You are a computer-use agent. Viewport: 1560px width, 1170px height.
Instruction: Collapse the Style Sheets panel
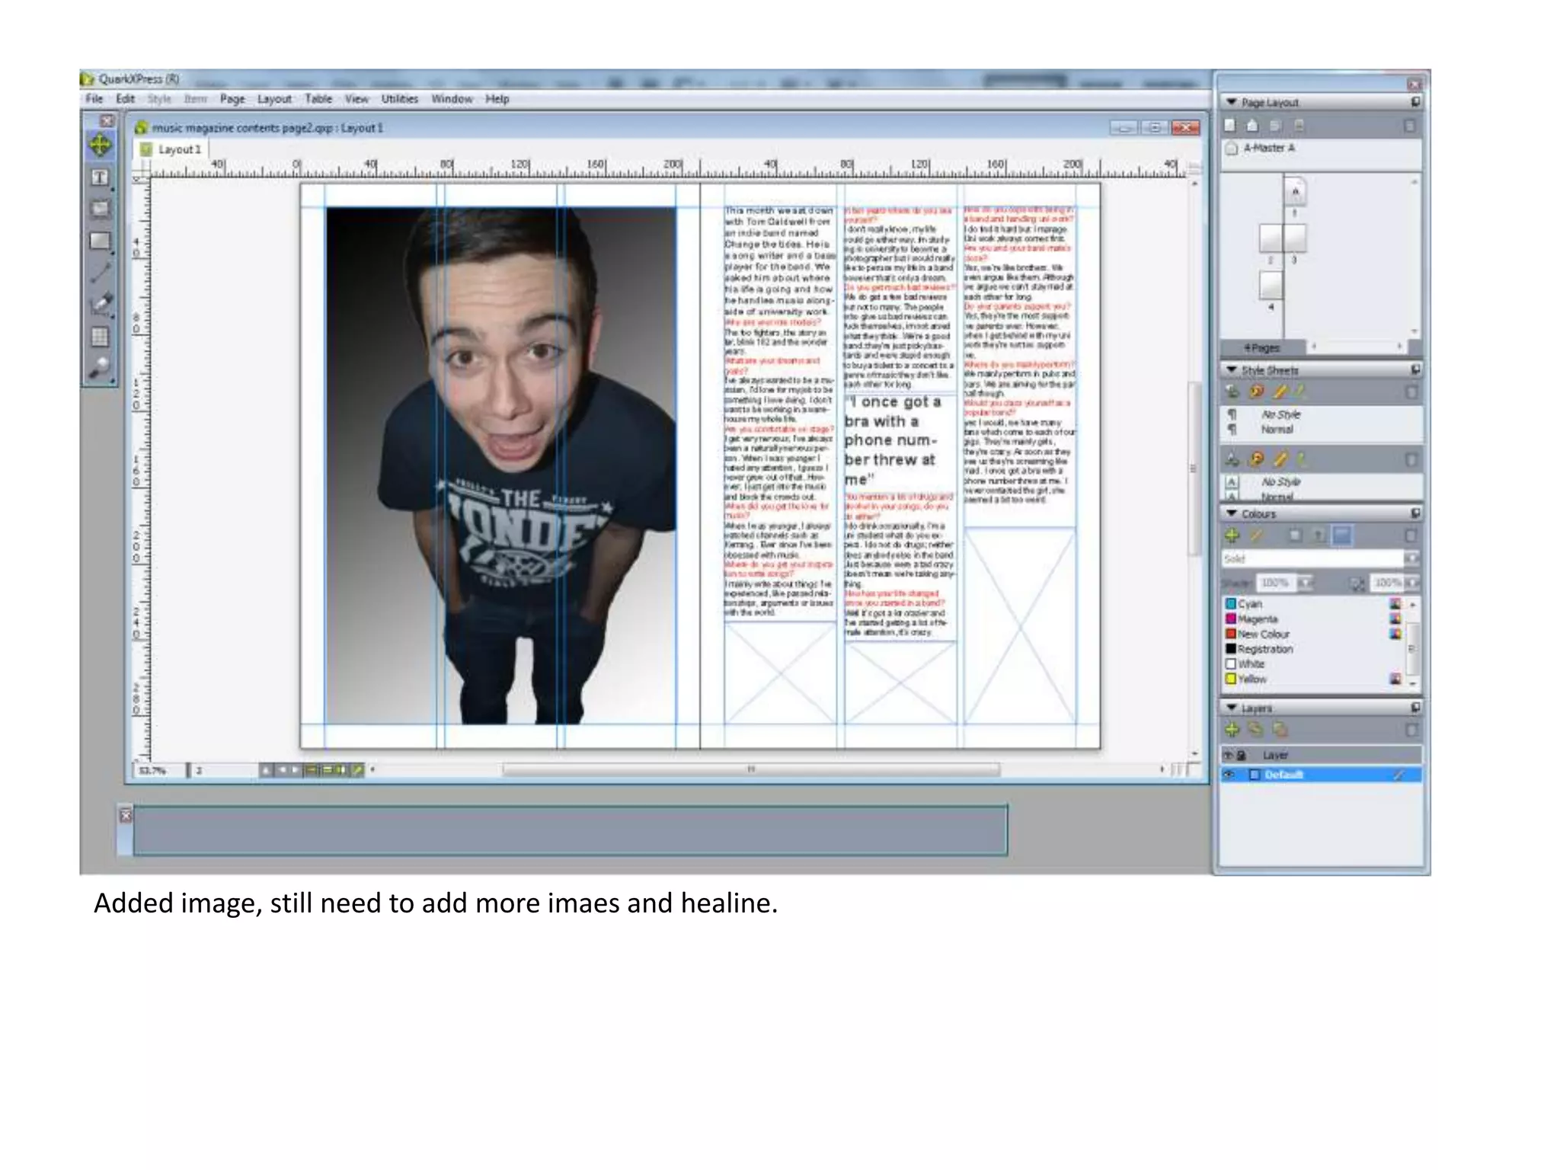pyautogui.click(x=1231, y=369)
